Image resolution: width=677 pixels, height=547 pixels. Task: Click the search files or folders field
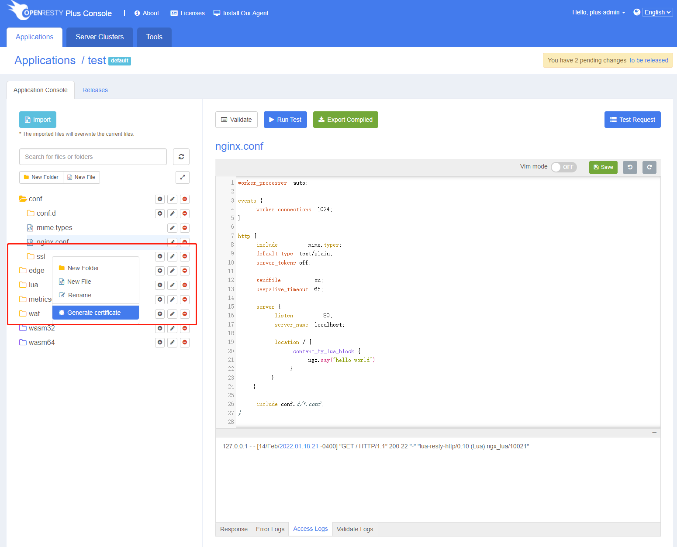click(93, 157)
